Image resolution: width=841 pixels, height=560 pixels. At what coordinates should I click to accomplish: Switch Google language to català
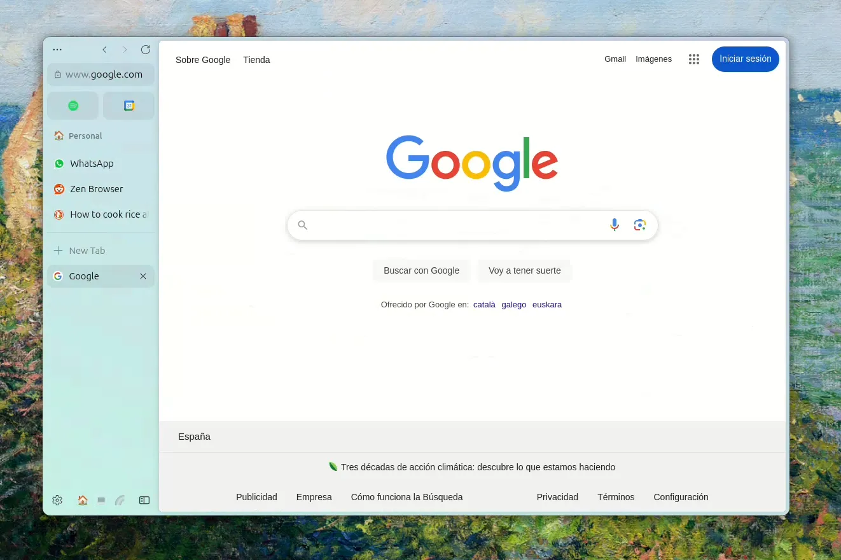[484, 305]
